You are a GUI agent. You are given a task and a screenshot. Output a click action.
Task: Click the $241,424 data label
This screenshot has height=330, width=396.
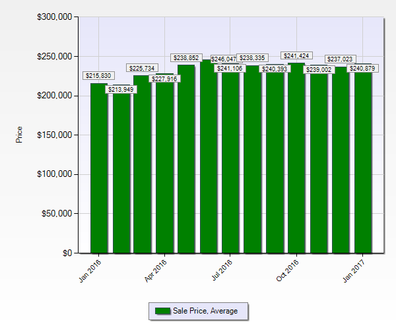(x=296, y=55)
